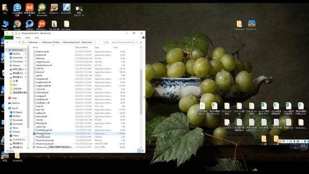
Task: Select PartsManager.dll file row
Action: click(79, 130)
